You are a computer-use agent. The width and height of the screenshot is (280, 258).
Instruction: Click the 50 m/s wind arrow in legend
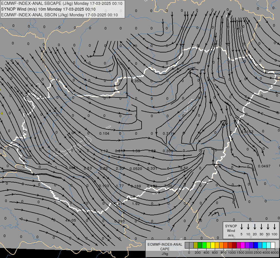pos(268,227)
